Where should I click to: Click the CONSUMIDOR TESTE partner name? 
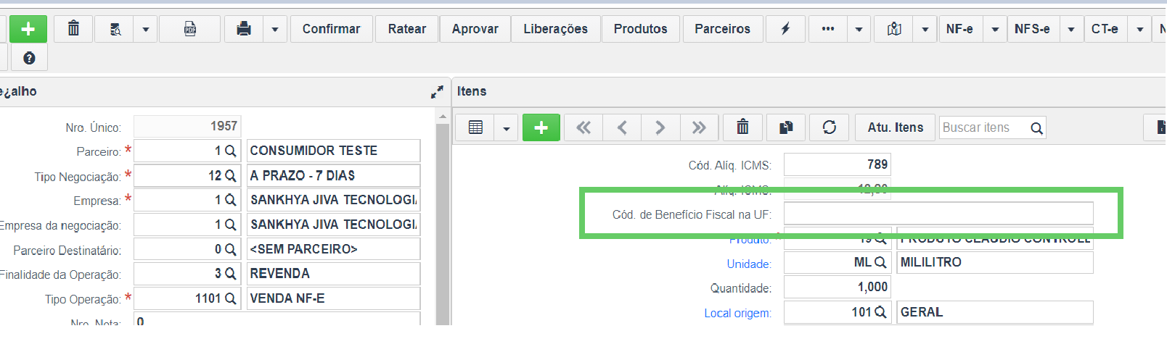tap(314, 151)
